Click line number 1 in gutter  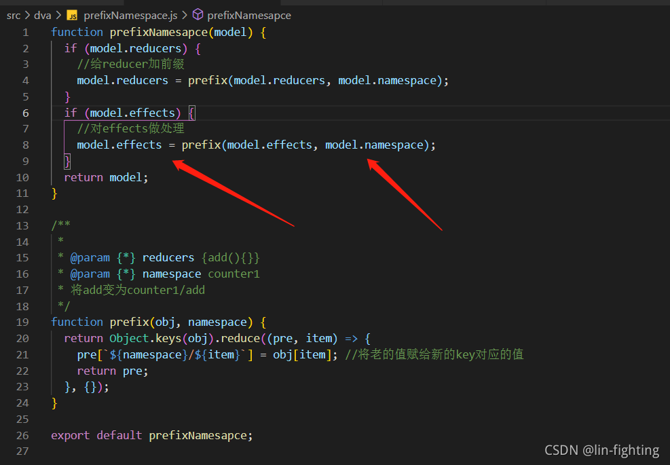(26, 32)
